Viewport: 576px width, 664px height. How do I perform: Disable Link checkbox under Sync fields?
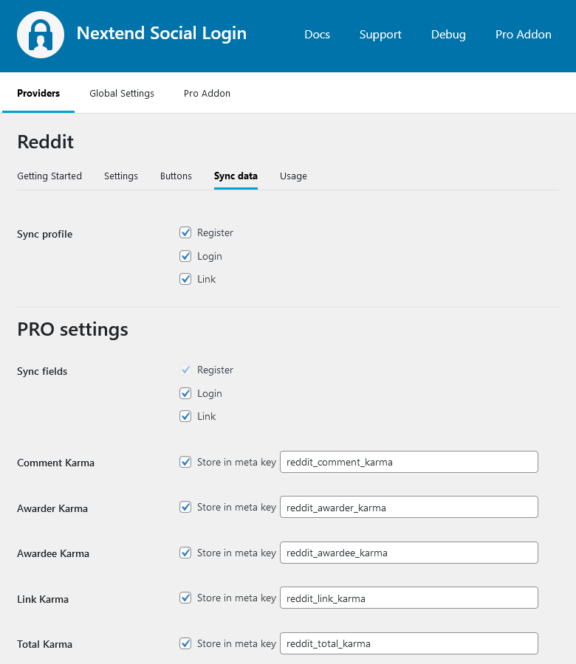pos(185,417)
